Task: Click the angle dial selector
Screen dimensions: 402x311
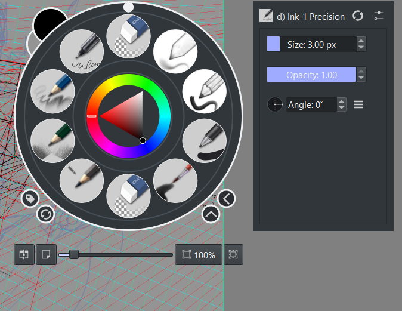Action: (275, 104)
